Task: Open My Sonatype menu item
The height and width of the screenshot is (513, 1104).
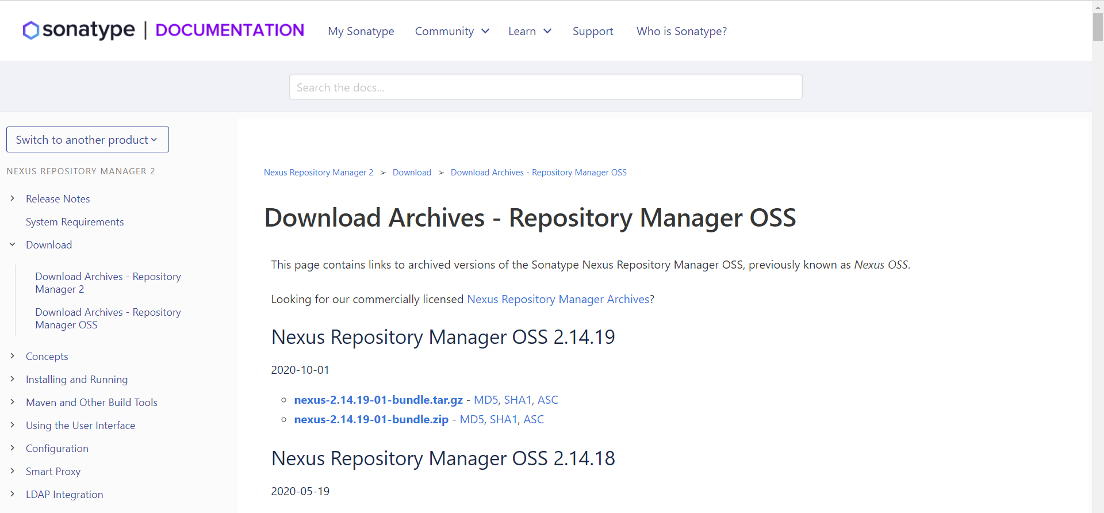Action: [361, 31]
